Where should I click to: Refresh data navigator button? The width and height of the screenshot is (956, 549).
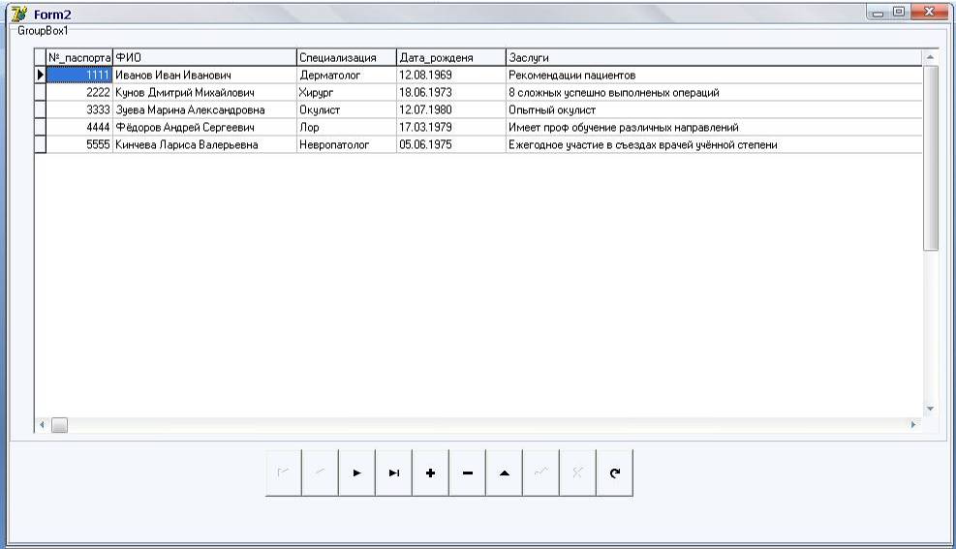(614, 473)
